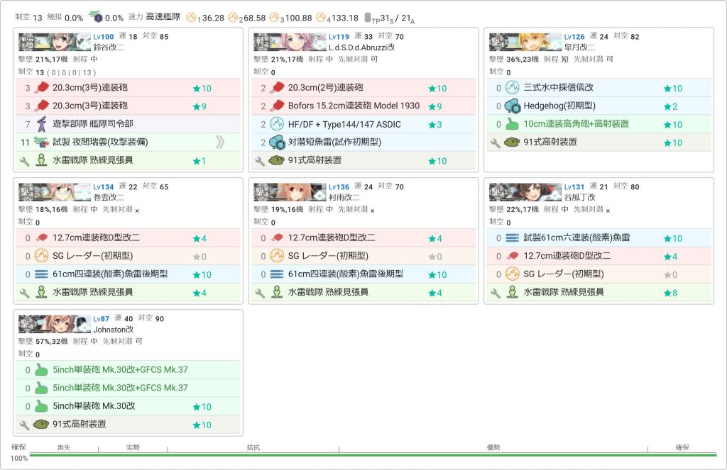Open 皐月改二 ship portrait banner
Image resolution: width=727 pixels, height=470 pixels.
(525, 42)
